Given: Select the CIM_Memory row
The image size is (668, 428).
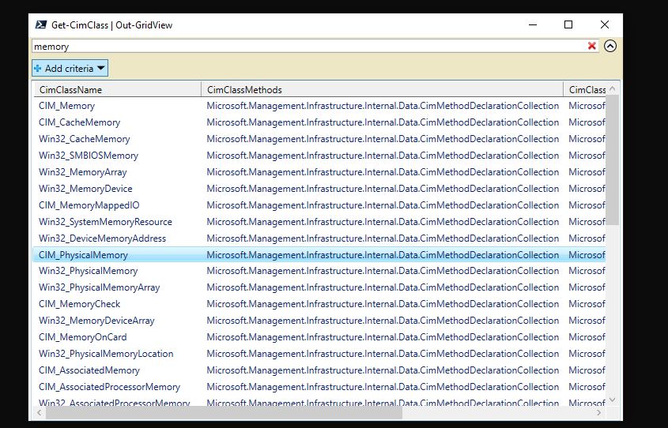Looking at the screenshot, I should 67,106.
